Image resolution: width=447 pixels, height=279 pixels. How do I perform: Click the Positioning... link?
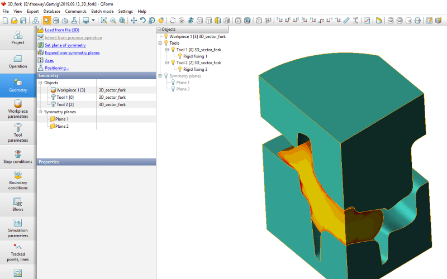click(x=57, y=68)
